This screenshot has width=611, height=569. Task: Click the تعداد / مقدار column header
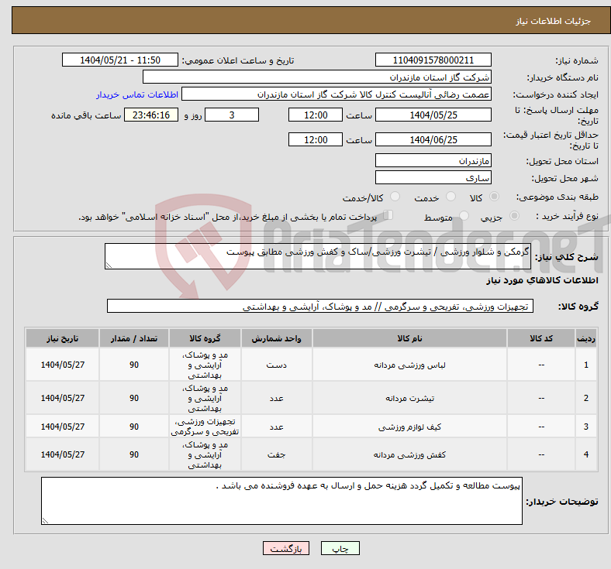134,338
